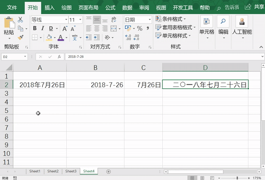Switch to the 开发工具 ribbon tab
The image size is (265, 180).
tap(183, 8)
